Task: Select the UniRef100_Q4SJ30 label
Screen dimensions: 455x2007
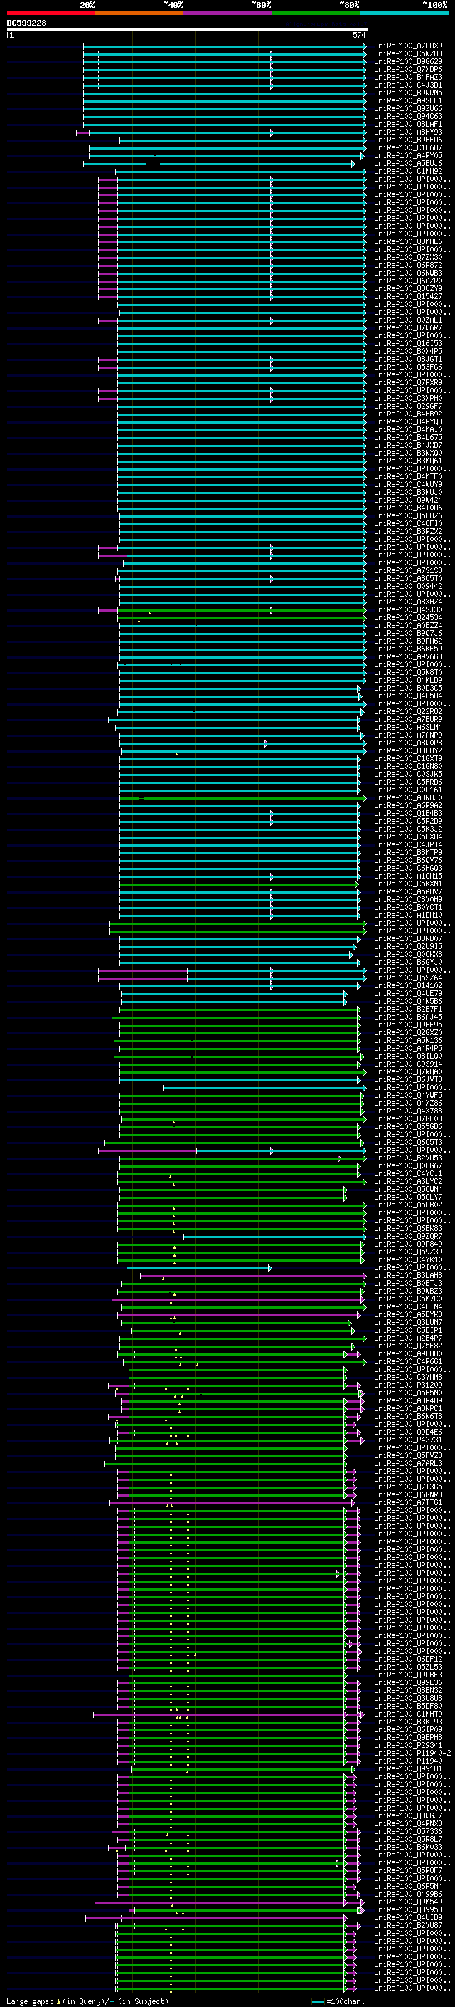Action: [x=408, y=609]
